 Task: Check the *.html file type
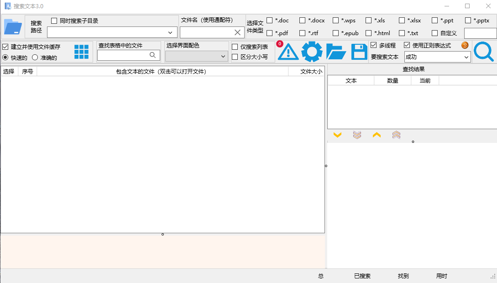pos(369,33)
